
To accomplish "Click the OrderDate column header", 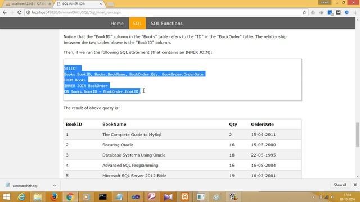I will 262,124.
